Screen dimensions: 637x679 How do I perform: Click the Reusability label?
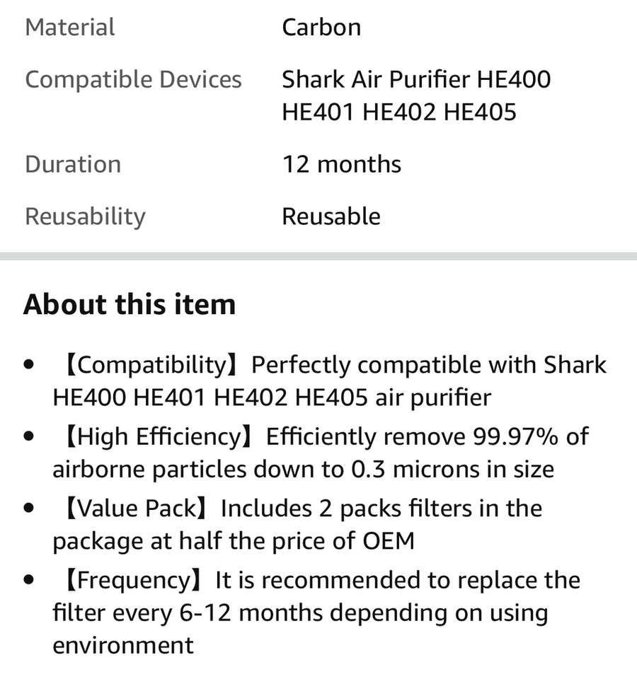click(85, 216)
